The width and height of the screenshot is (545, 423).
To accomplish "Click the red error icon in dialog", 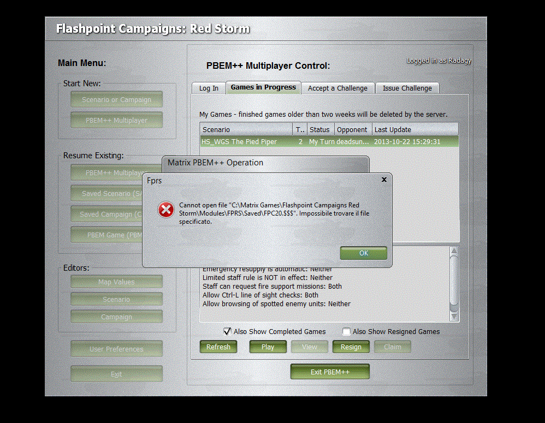I will click(166, 210).
